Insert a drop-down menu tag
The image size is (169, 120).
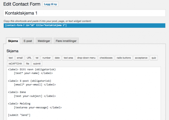click(x=86, y=58)
